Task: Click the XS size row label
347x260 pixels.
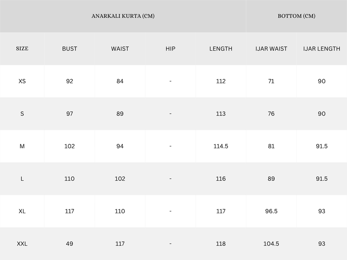Action: (22, 81)
